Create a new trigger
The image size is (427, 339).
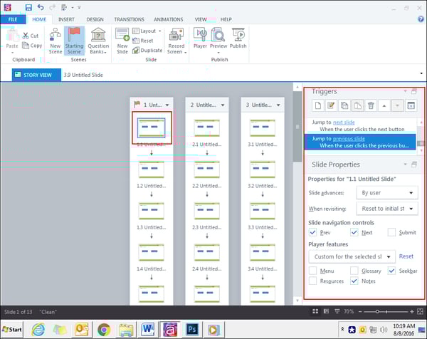coord(318,105)
